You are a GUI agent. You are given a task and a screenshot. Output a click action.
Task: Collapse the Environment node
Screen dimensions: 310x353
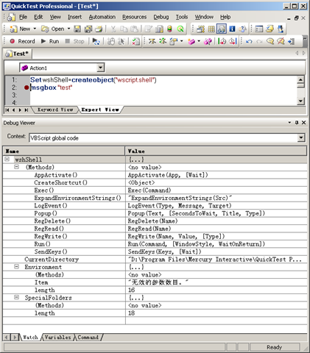pyautogui.click(x=16, y=266)
